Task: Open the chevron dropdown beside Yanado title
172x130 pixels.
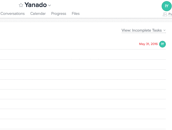Action: pos(50,5)
